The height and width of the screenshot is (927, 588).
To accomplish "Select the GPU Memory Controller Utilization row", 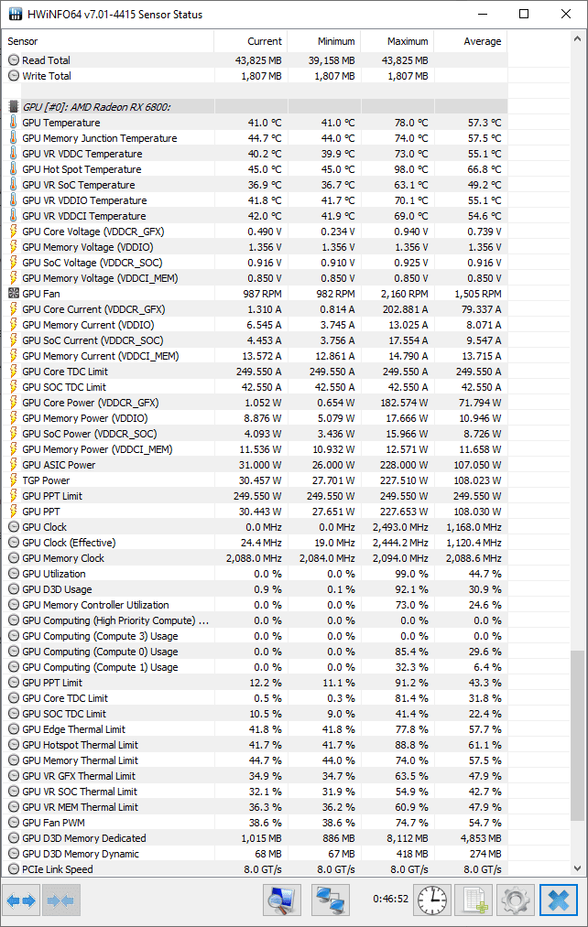I will click(255, 605).
